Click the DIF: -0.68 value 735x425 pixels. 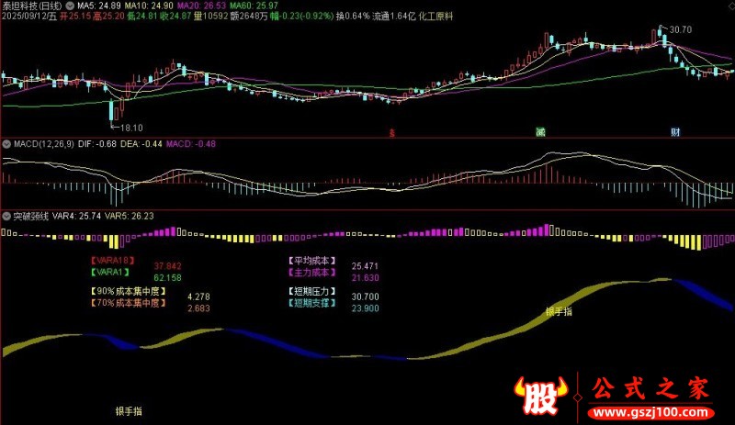(x=97, y=144)
